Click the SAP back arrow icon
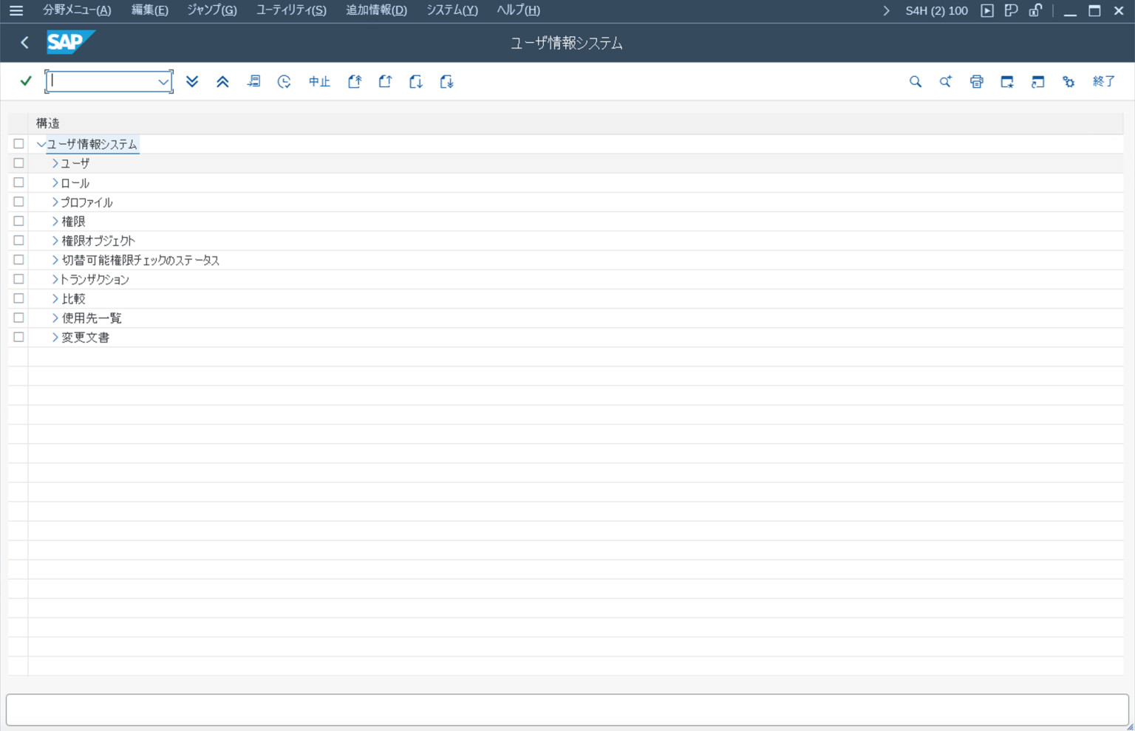This screenshot has width=1135, height=731. pyautogui.click(x=24, y=43)
